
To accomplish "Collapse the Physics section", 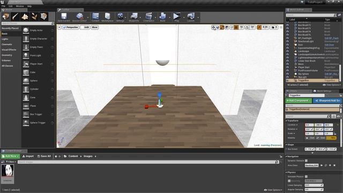I will [x=286, y=173].
